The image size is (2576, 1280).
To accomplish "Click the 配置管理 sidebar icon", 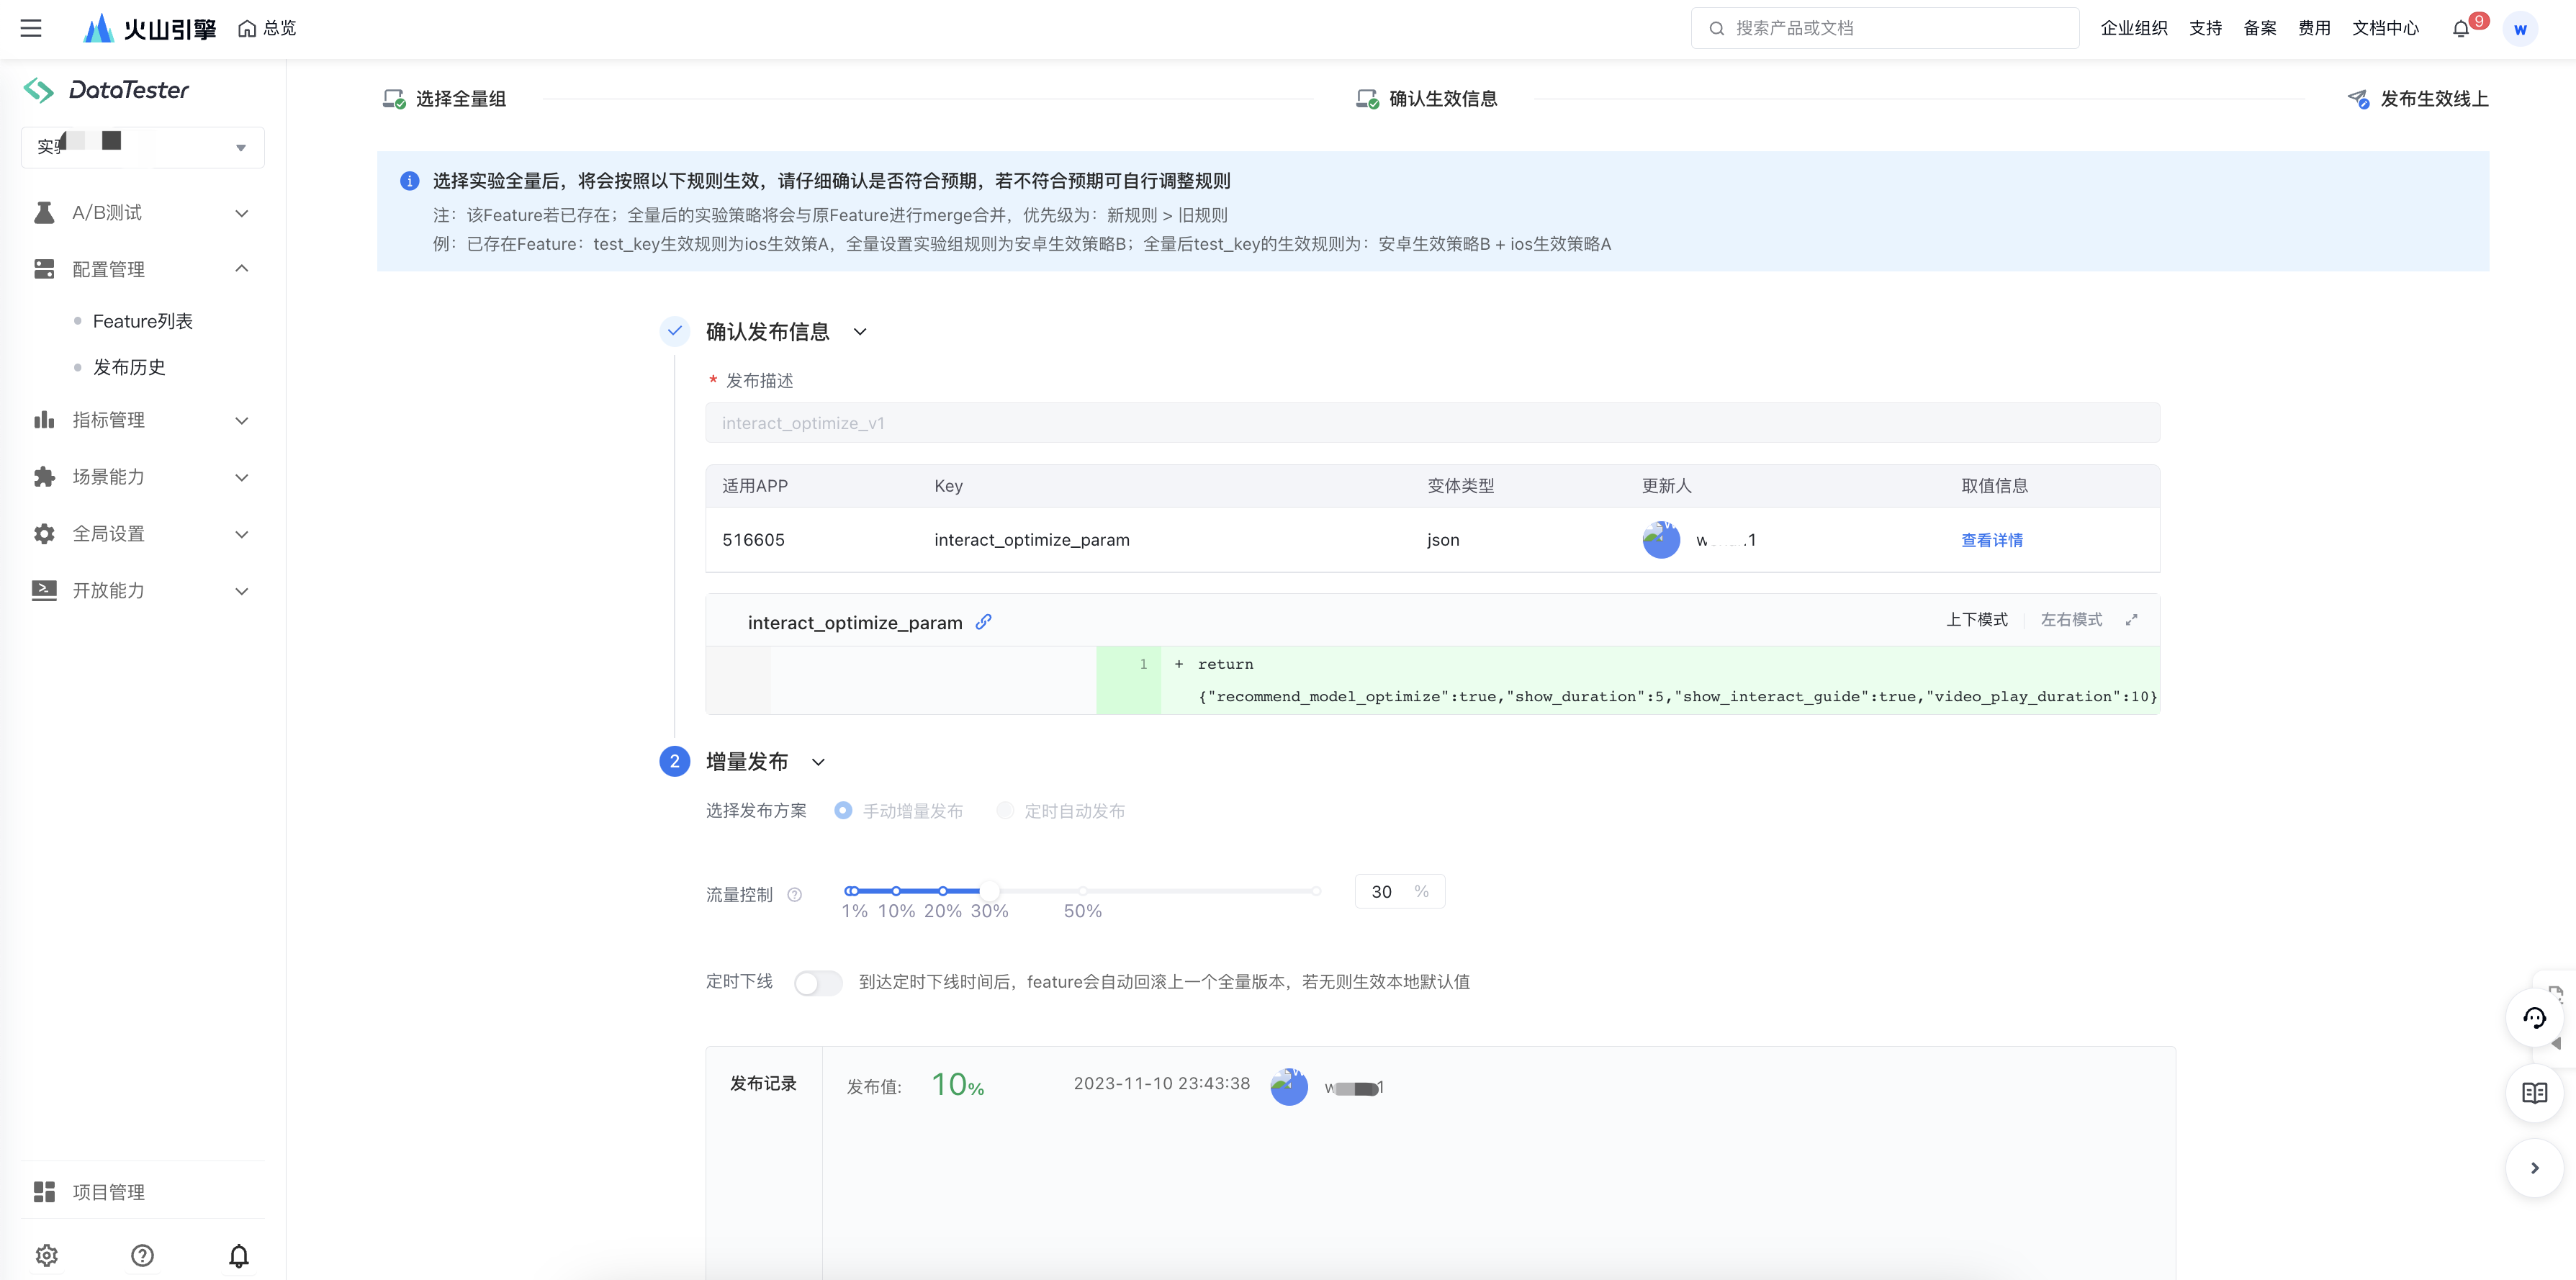I will click(44, 269).
